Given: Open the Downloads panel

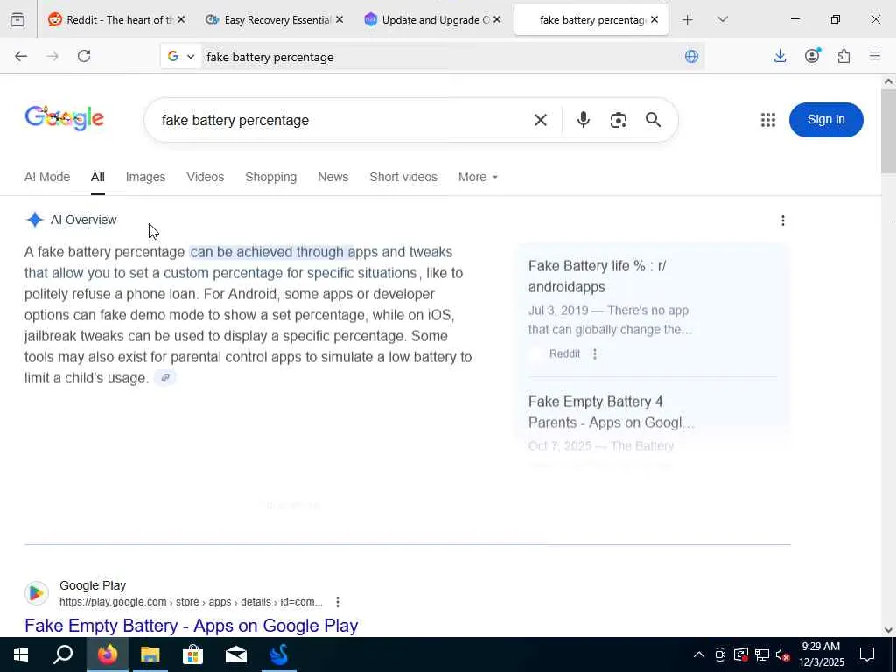Looking at the screenshot, I should [780, 56].
